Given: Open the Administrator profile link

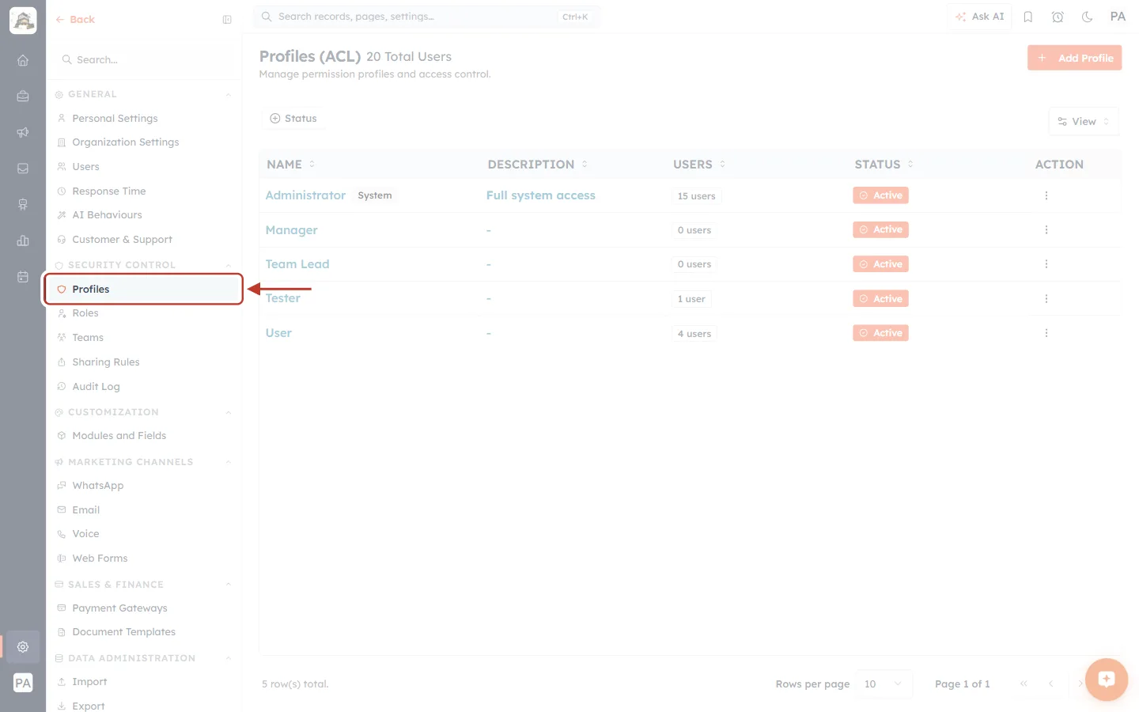Looking at the screenshot, I should [305, 195].
